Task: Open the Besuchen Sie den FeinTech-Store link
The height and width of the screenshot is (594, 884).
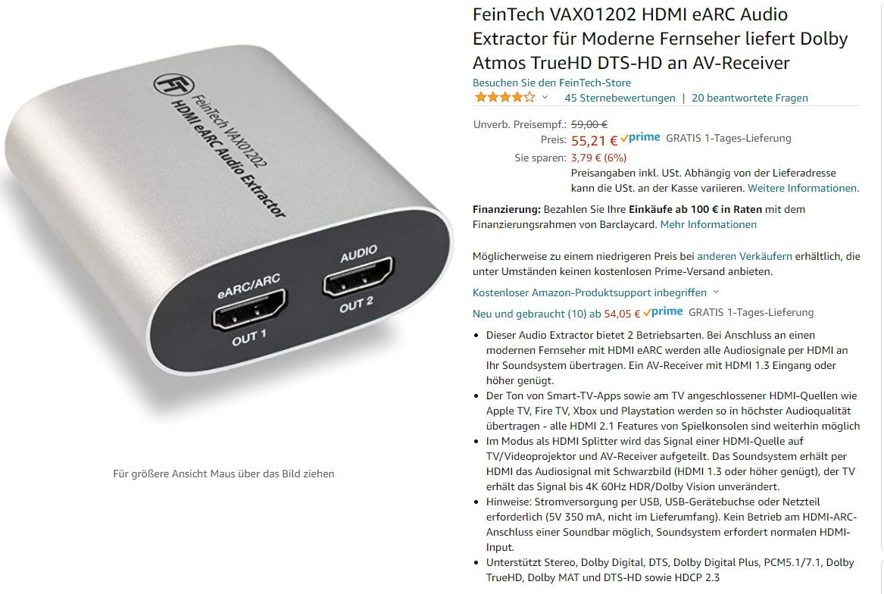Action: point(551,83)
